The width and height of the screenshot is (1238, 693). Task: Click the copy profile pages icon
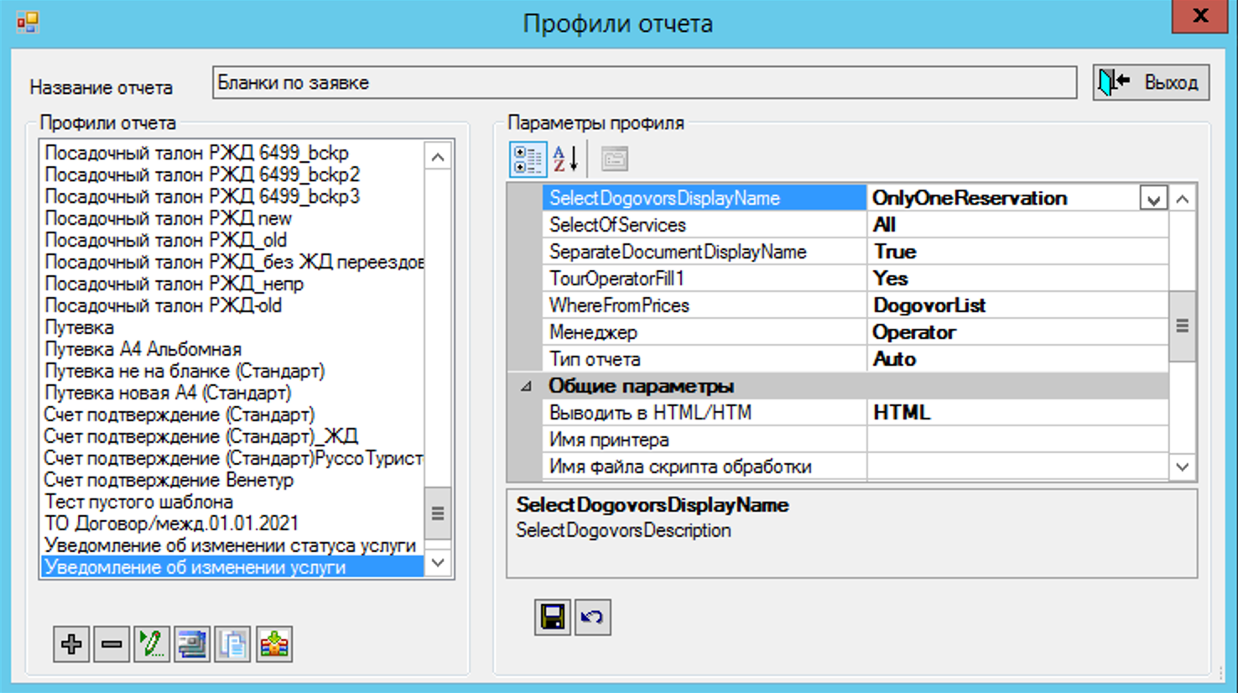click(x=232, y=644)
